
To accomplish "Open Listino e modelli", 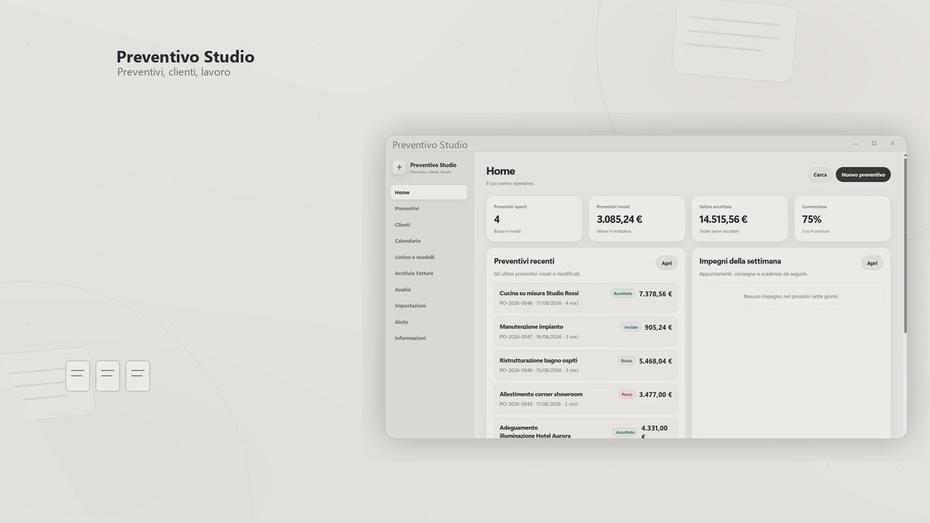I will click(x=429, y=257).
